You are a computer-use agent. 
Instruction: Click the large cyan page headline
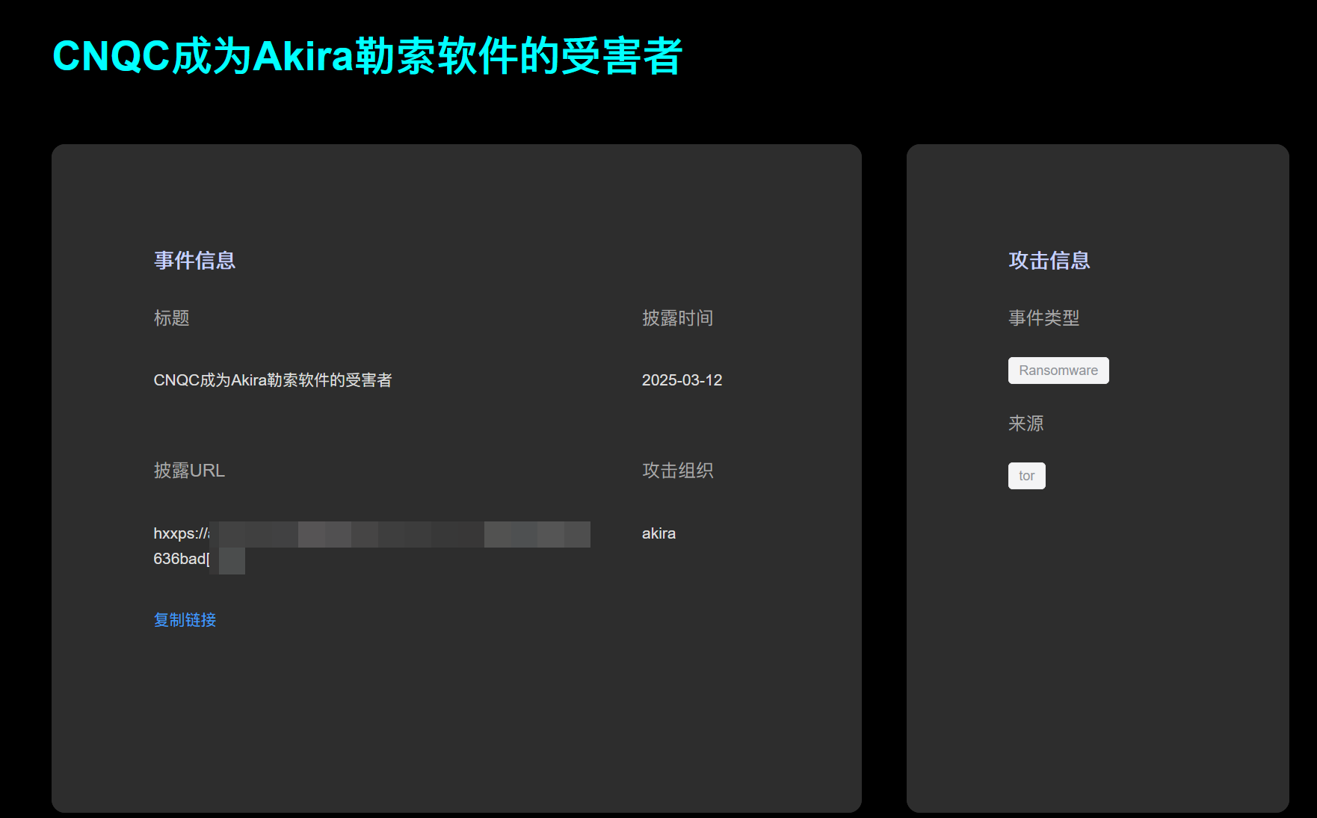point(367,56)
